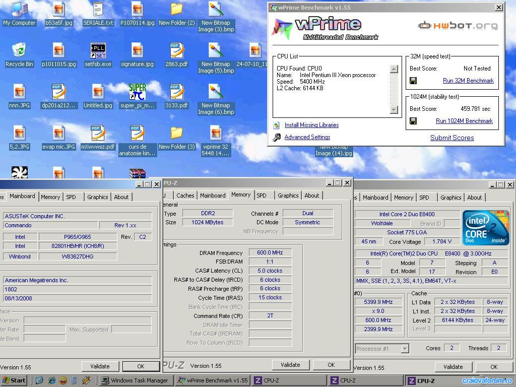Click the Intel Core 2 Duo E8400 name
Viewport: 516px width, 387px height.
(x=407, y=214)
